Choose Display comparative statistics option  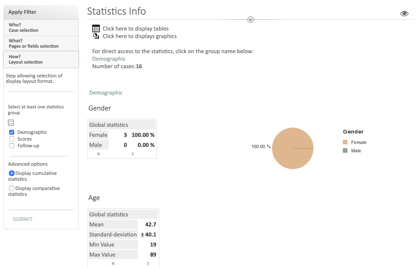[12, 188]
